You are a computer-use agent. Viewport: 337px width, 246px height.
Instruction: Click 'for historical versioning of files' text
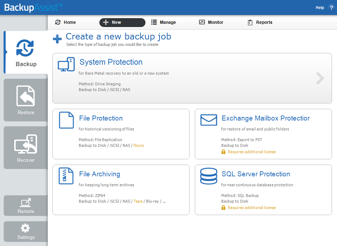(106, 129)
